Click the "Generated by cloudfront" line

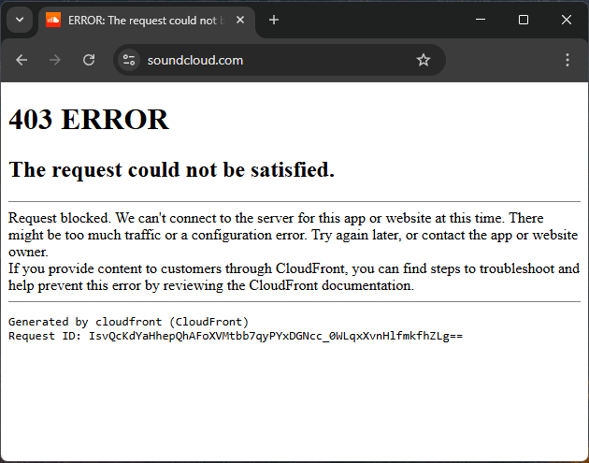[x=128, y=322]
